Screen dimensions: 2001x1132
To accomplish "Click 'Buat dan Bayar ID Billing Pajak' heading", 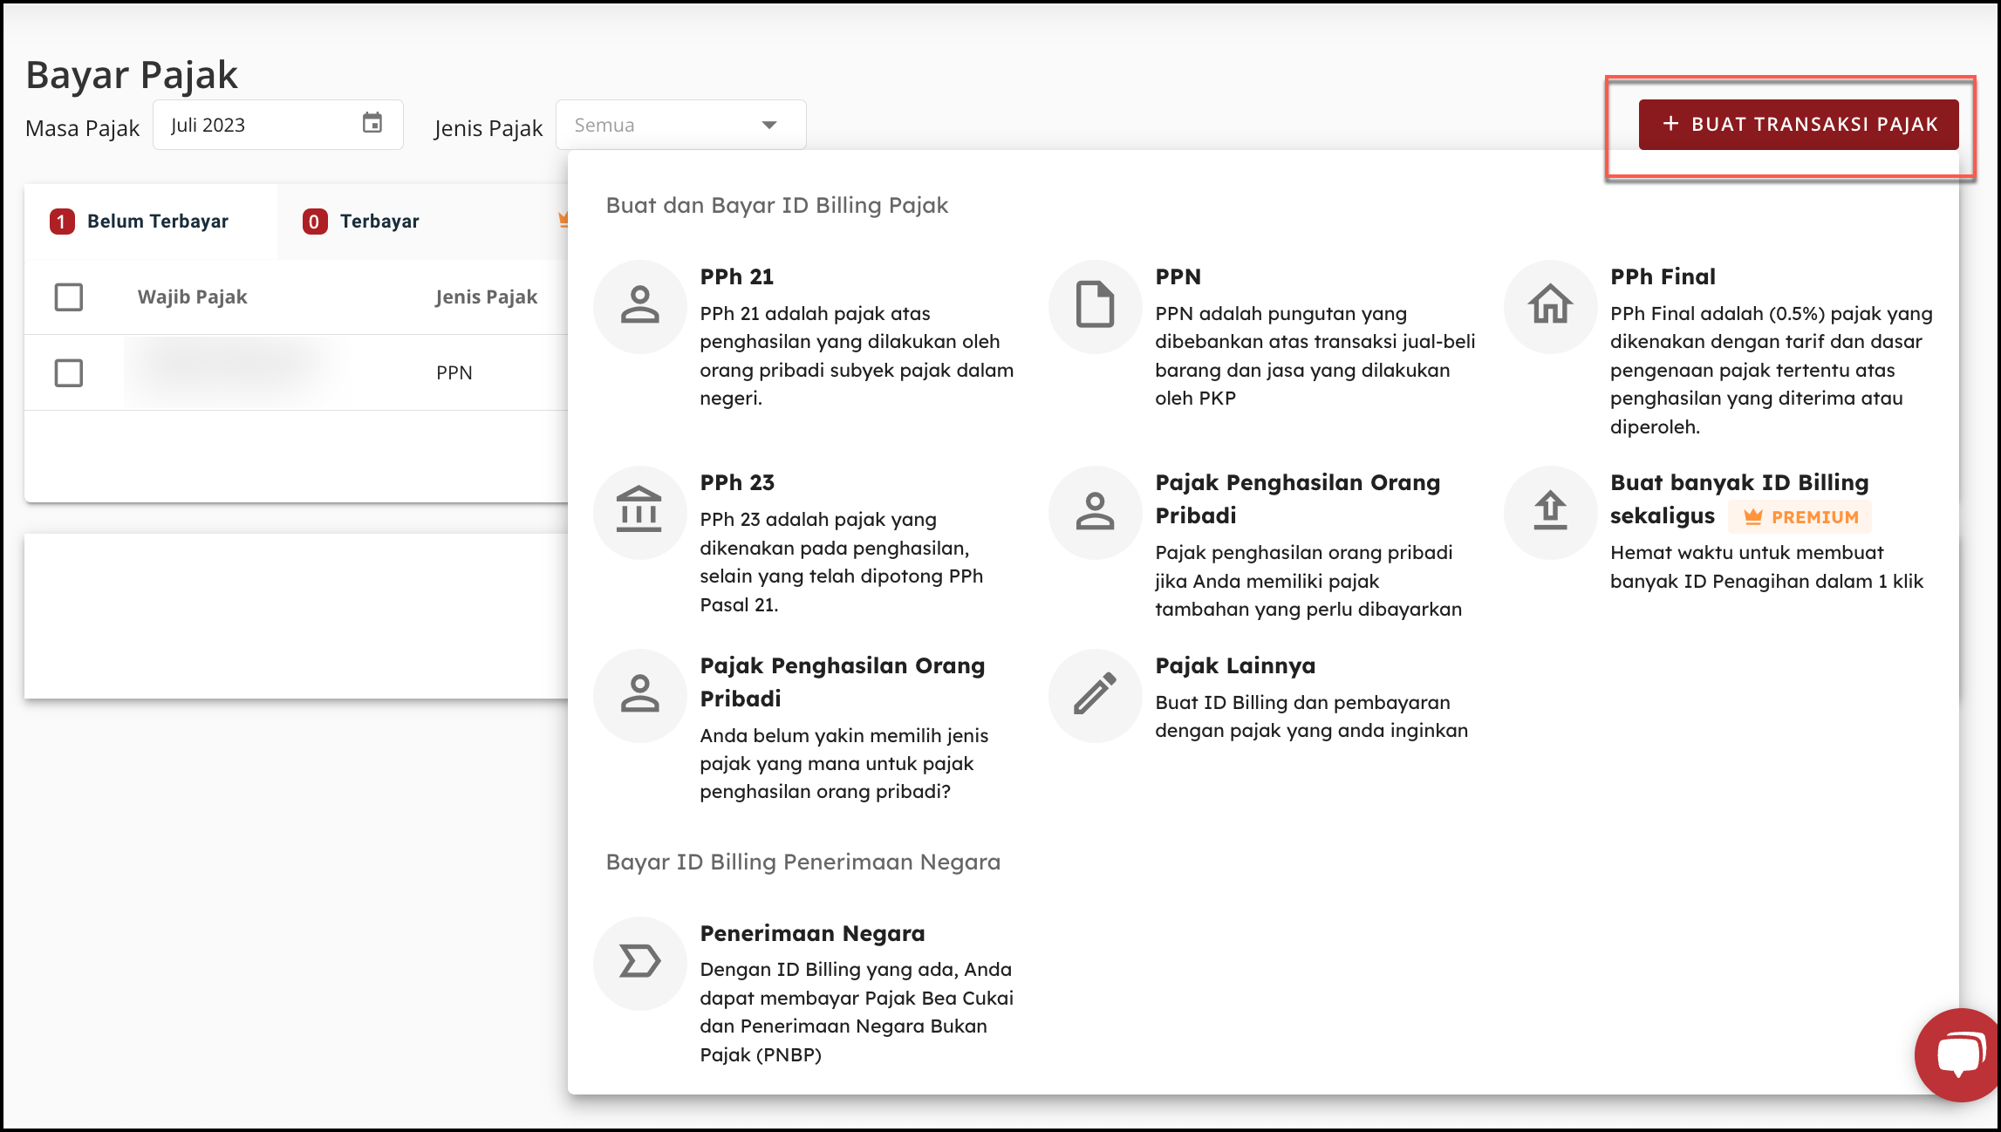I will [x=777, y=205].
